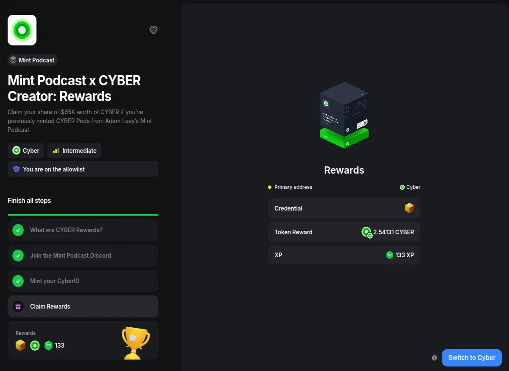The width and height of the screenshot is (509, 371).
Task: Click the quest description paragraph
Action: tap(80, 121)
